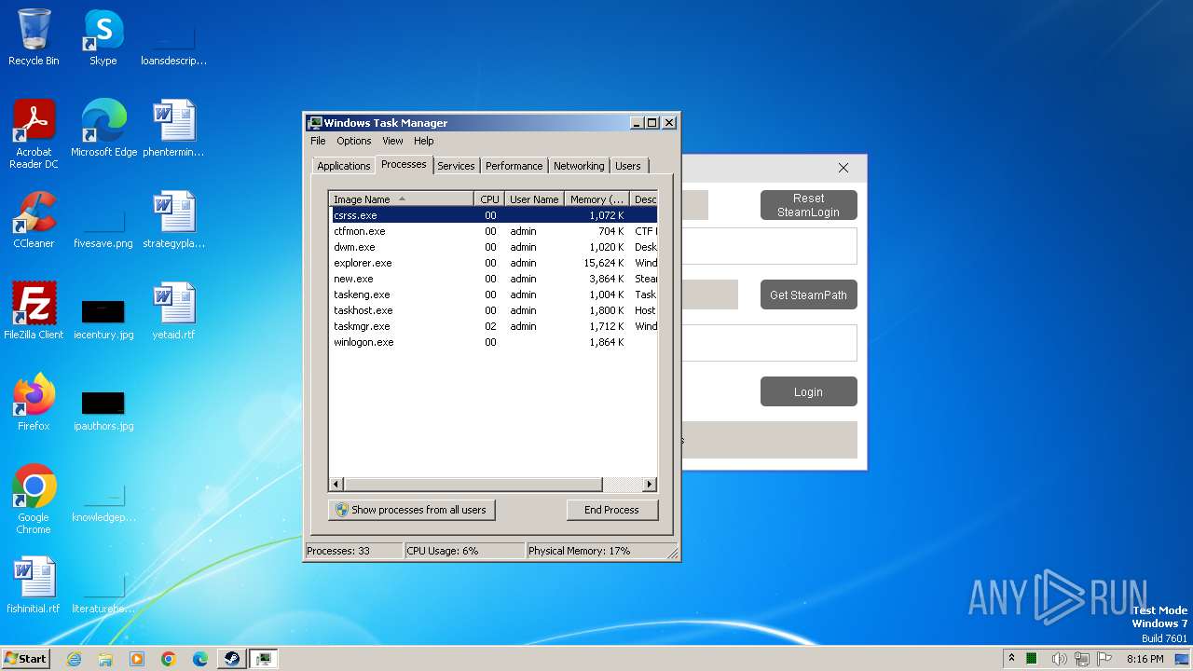Image resolution: width=1193 pixels, height=671 pixels.
Task: Select the fishinitial.rtf document icon
Action: (34, 585)
